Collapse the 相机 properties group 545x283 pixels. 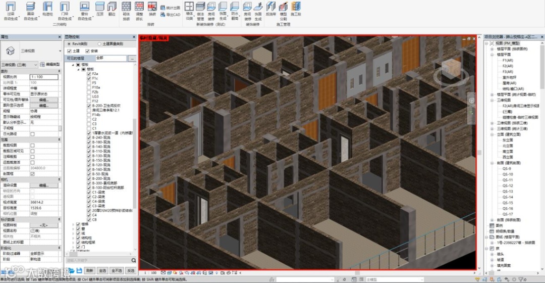pos(59,179)
